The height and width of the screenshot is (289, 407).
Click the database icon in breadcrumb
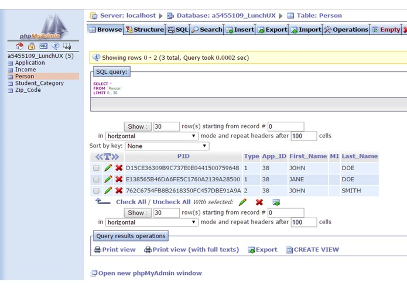[x=170, y=16]
